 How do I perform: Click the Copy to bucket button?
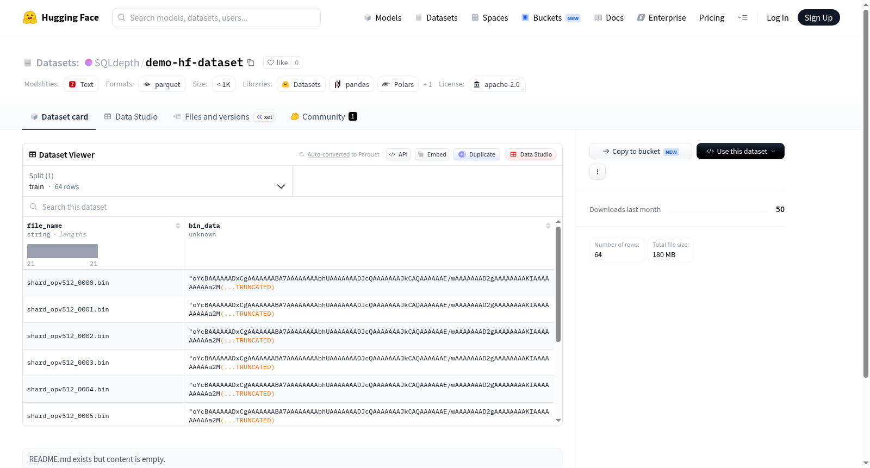[641, 151]
